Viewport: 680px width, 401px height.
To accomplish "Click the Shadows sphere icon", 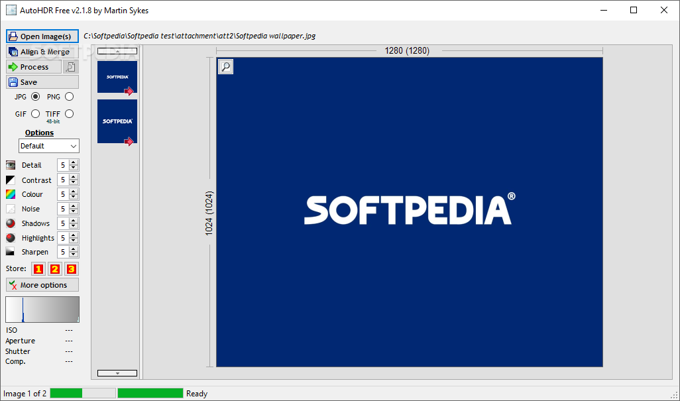I will 11,223.
